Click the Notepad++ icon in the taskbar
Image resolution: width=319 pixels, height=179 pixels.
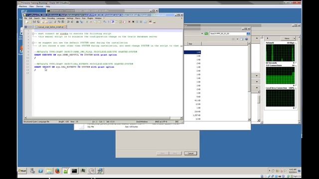tap(66, 171)
